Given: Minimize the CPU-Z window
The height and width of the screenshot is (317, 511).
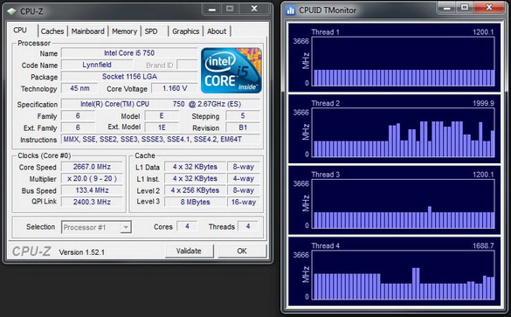Looking at the screenshot, I should (x=212, y=9).
